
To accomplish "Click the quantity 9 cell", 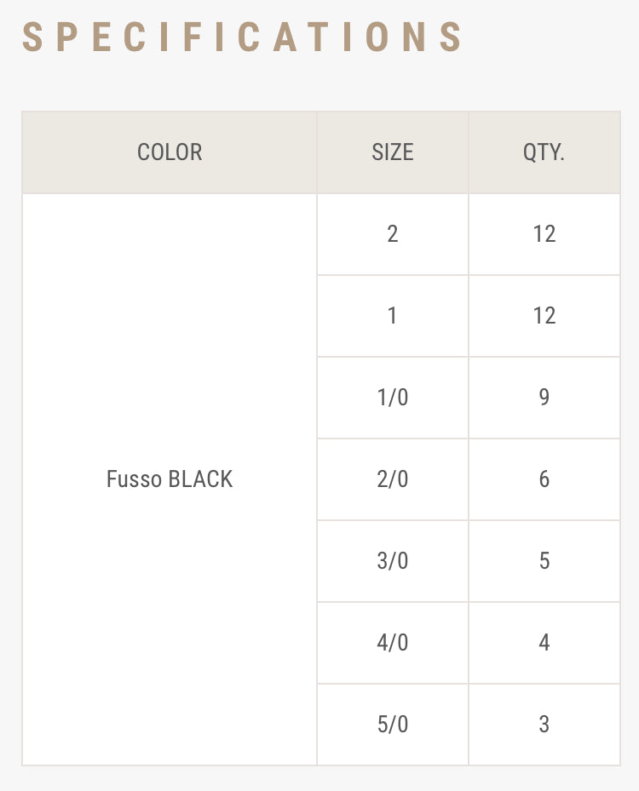I will click(x=544, y=398).
